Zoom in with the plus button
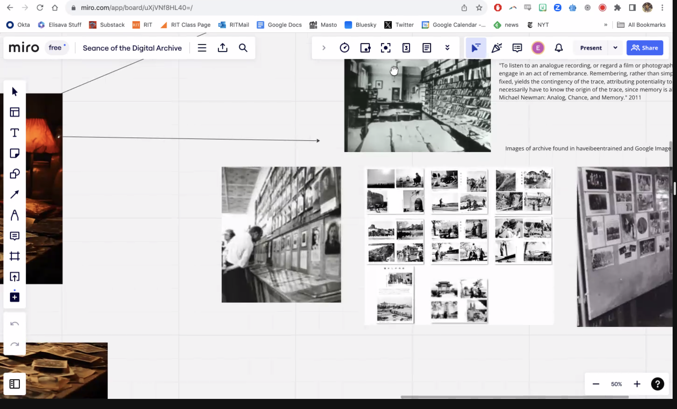Screen dimensions: 677x409 (x=637, y=384)
